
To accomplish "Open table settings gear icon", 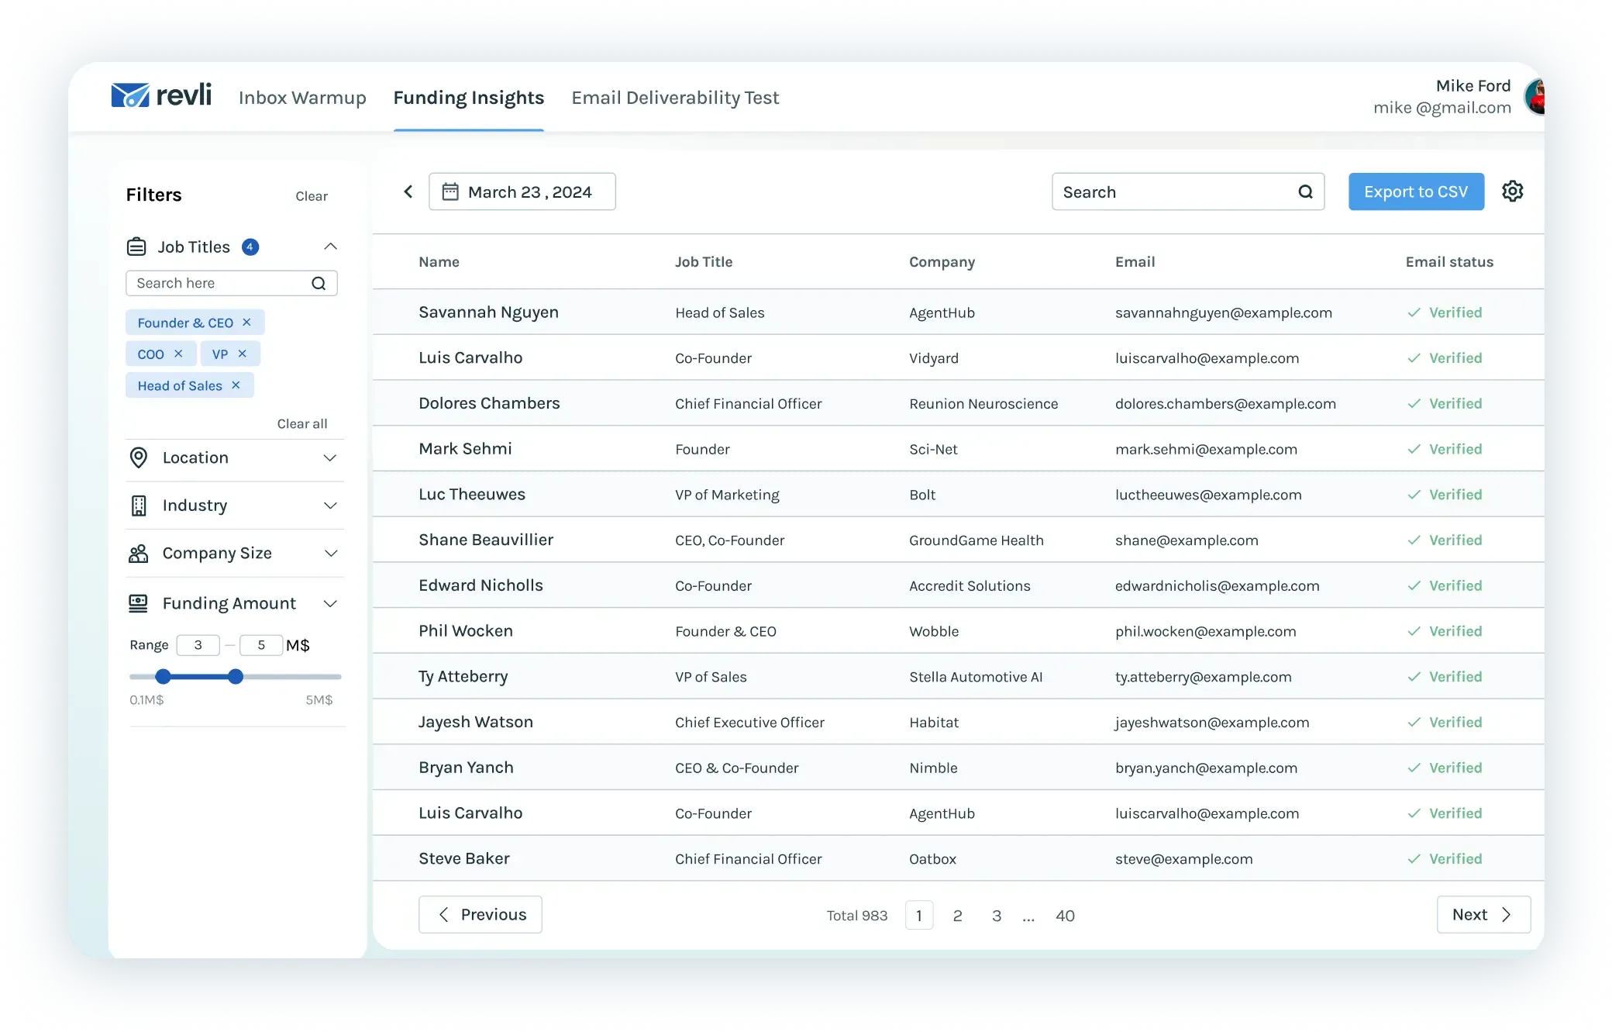I will click(1512, 191).
